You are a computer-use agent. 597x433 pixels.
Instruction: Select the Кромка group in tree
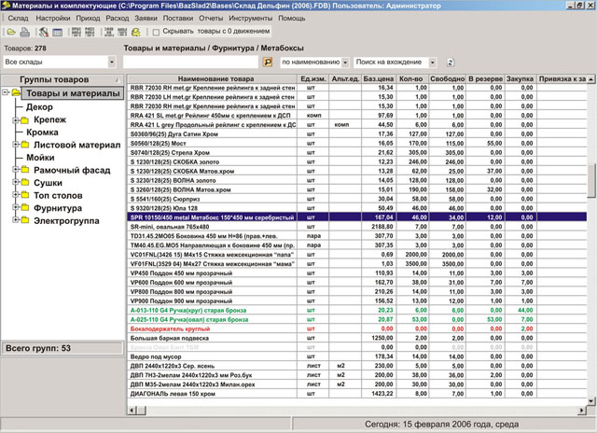tap(42, 133)
